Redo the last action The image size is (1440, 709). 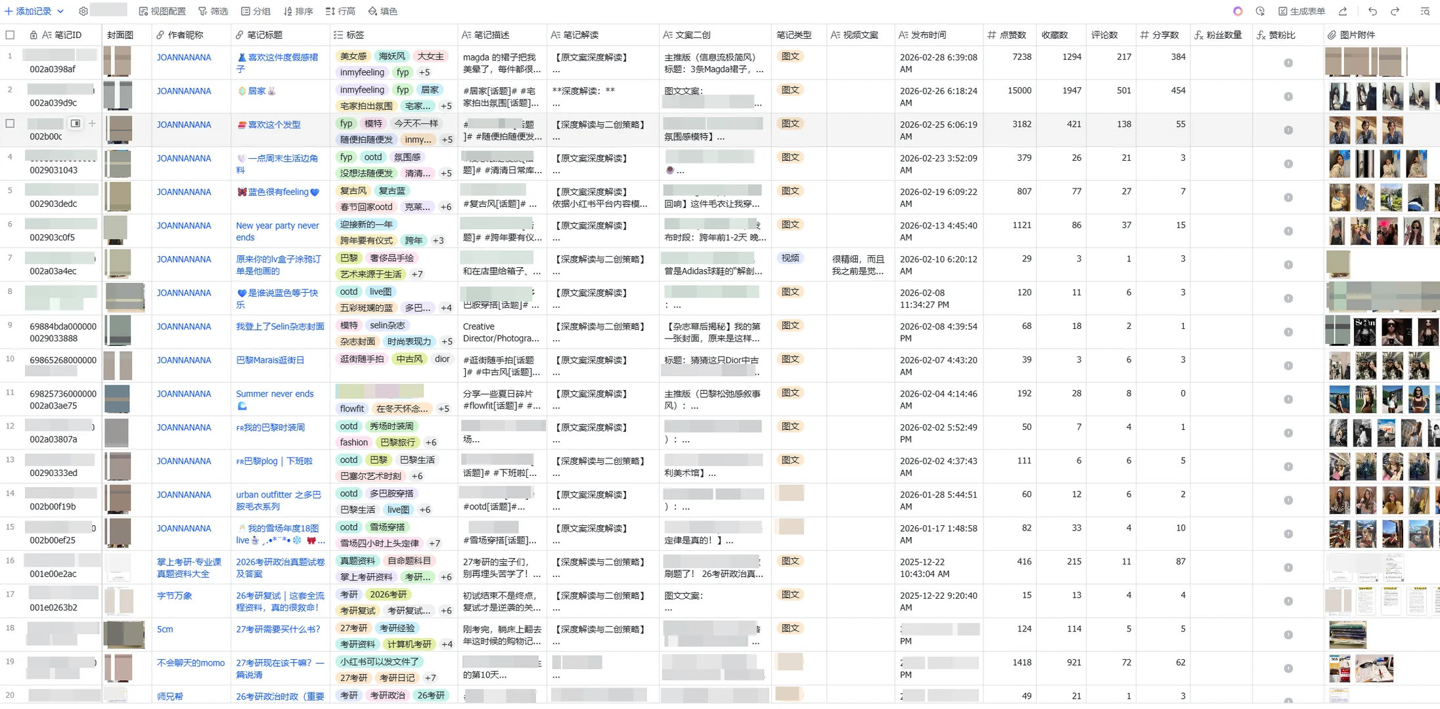coord(1395,11)
